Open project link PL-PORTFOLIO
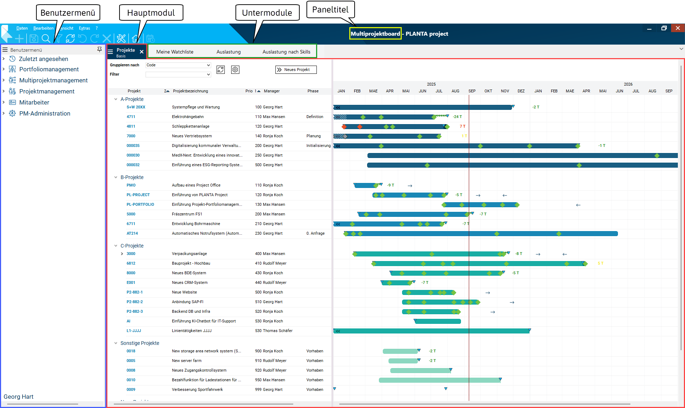685x408 pixels. [140, 204]
